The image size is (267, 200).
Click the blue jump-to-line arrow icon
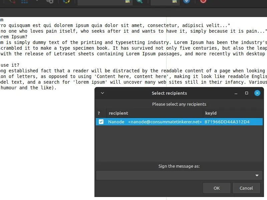(x=187, y=1)
